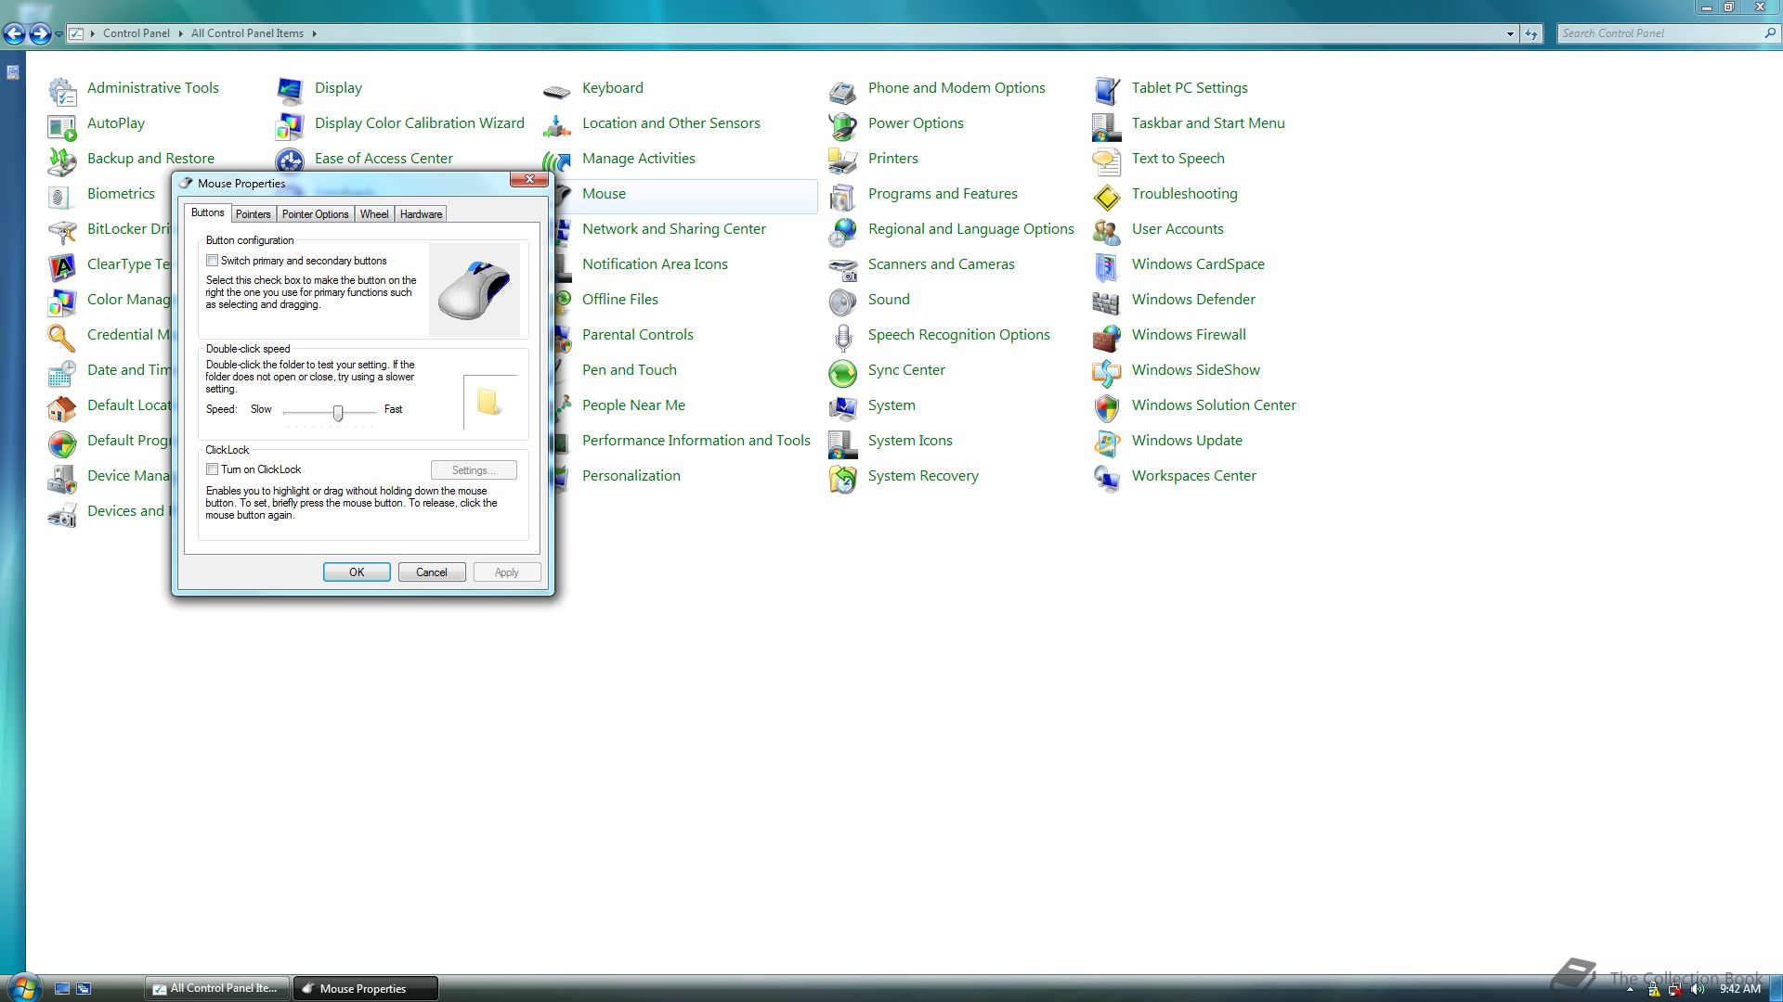Open the Troubleshooting yellow diamond icon
Image resolution: width=1783 pixels, height=1002 pixels.
[1107, 196]
